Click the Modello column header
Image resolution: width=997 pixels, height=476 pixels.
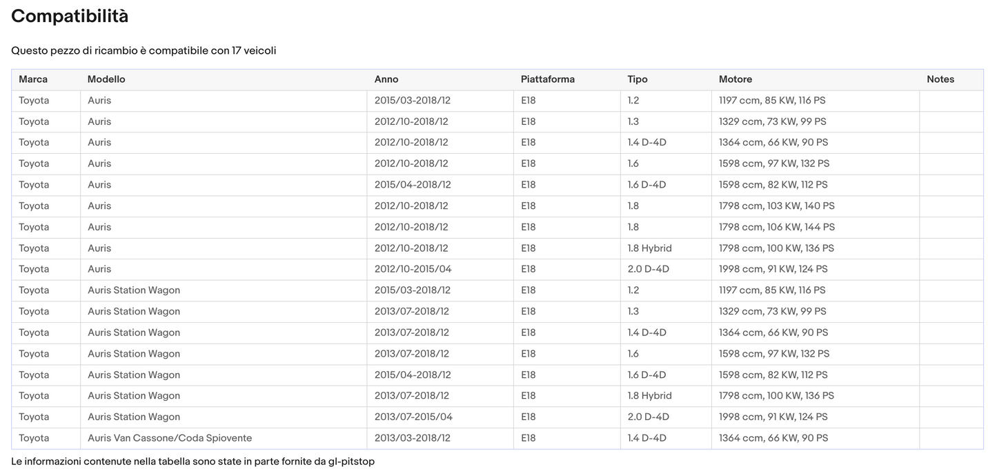106,79
